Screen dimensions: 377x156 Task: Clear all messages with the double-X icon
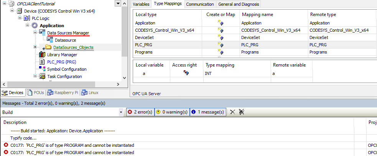coord(242,112)
